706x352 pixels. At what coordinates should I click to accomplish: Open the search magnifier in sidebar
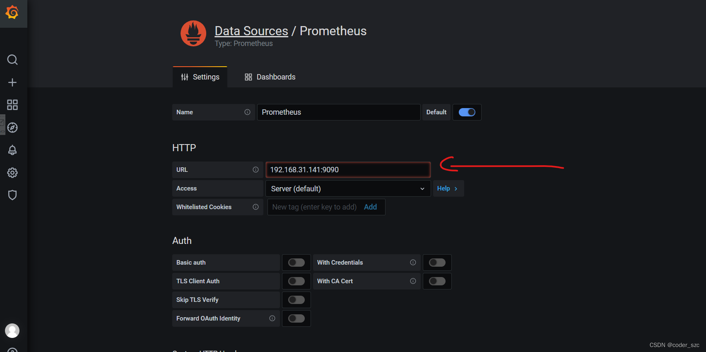click(12, 60)
